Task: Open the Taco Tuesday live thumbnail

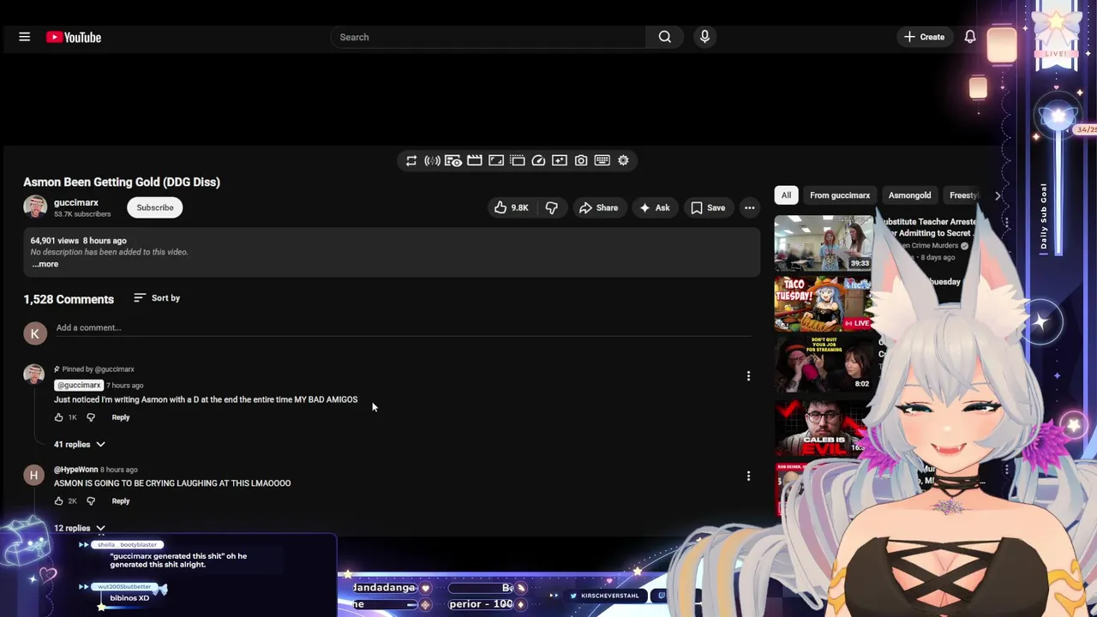Action: [x=823, y=303]
